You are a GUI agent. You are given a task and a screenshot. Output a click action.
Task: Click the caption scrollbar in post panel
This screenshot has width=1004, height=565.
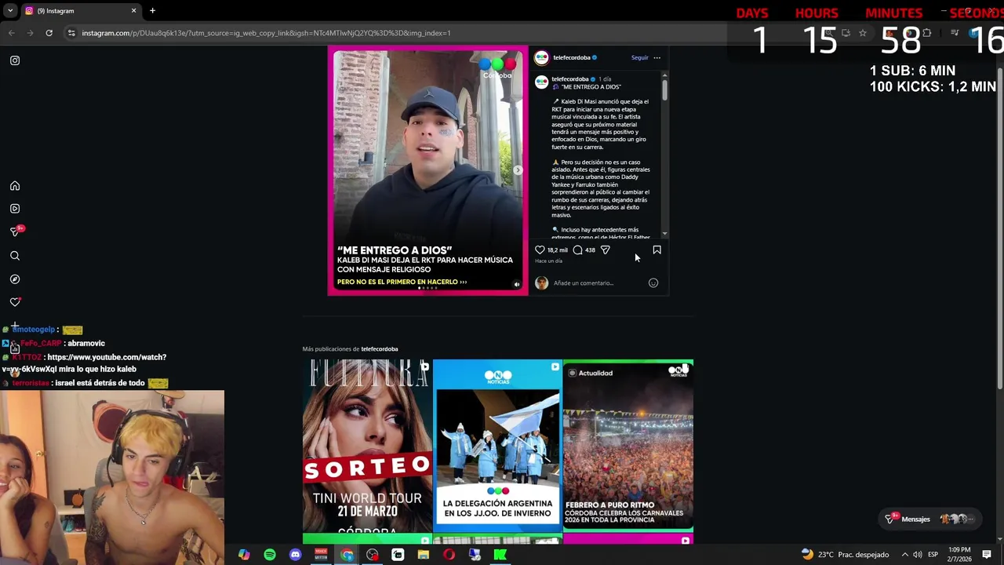[665, 89]
